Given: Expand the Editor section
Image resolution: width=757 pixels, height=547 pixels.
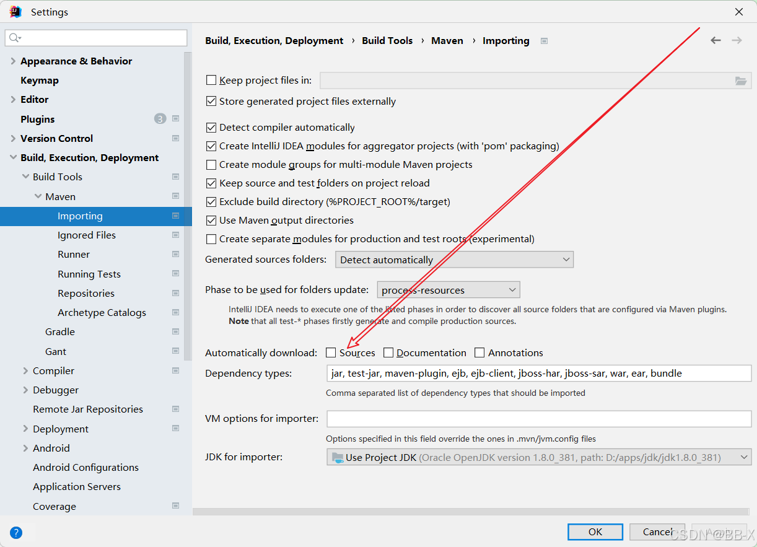Looking at the screenshot, I should click(13, 99).
